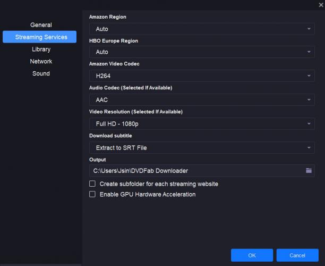
Task: Close the settings dialog with the X
Action: [x=320, y=5]
